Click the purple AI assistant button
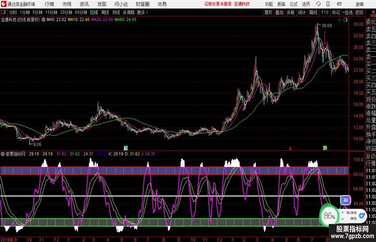Viewport: 376px width, 242px height. coord(346,200)
